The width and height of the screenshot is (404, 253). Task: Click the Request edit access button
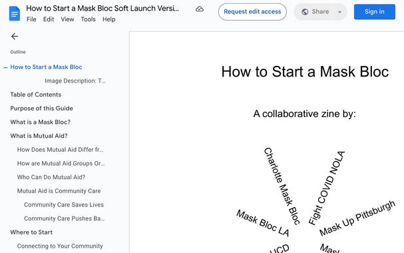[x=252, y=12]
